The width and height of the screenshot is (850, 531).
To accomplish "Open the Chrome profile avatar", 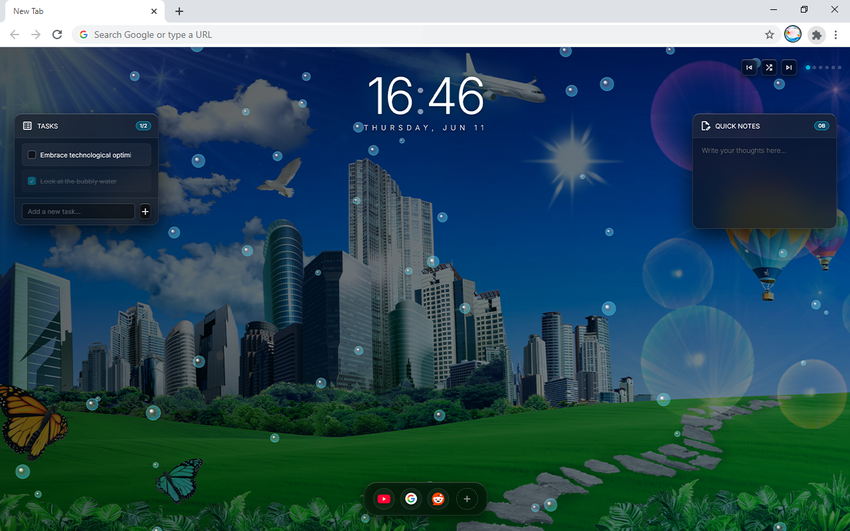I will pos(793,35).
